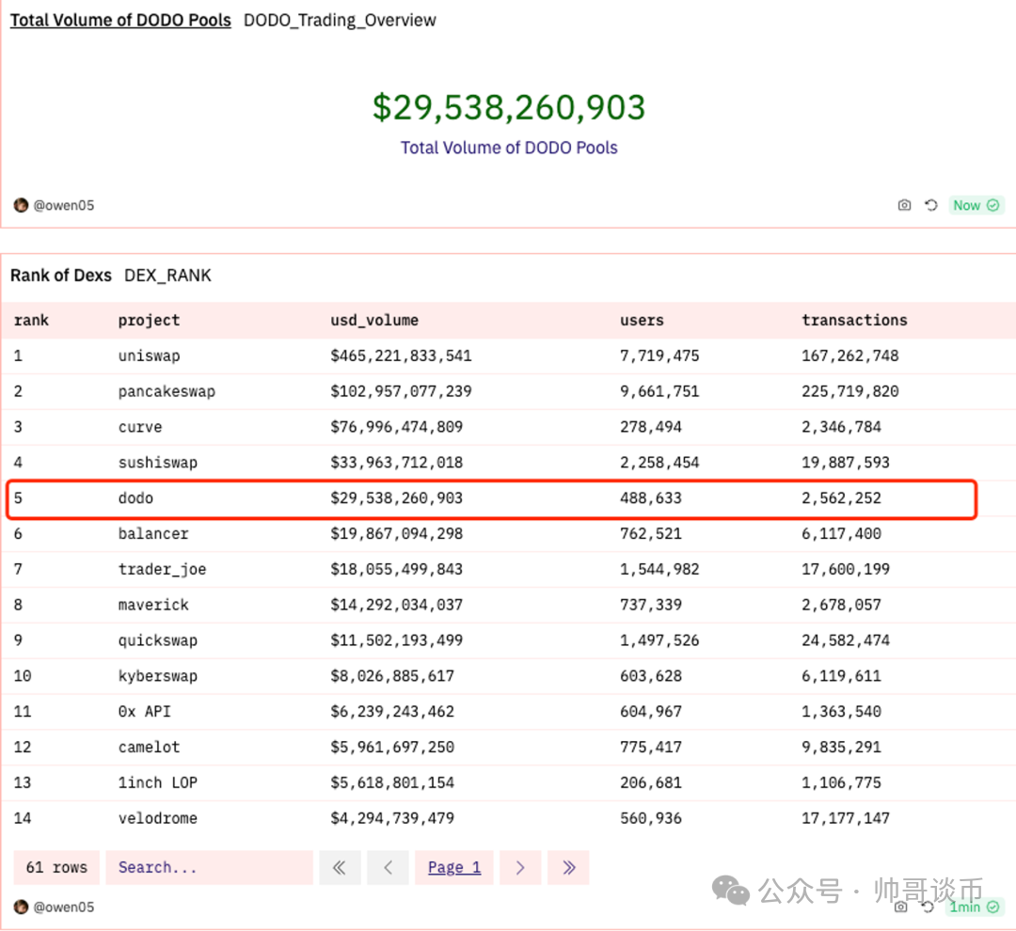1016x931 pixels.
Task: Select the pancakeswap project cell
Action: 167,391
